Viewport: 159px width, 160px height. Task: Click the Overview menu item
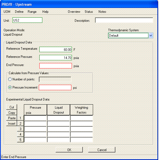coord(74,12)
